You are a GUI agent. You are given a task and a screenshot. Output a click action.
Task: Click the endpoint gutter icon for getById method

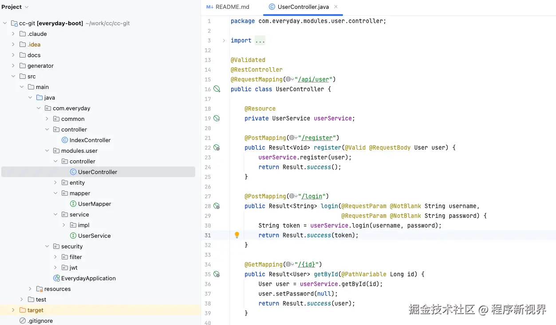tap(217, 274)
